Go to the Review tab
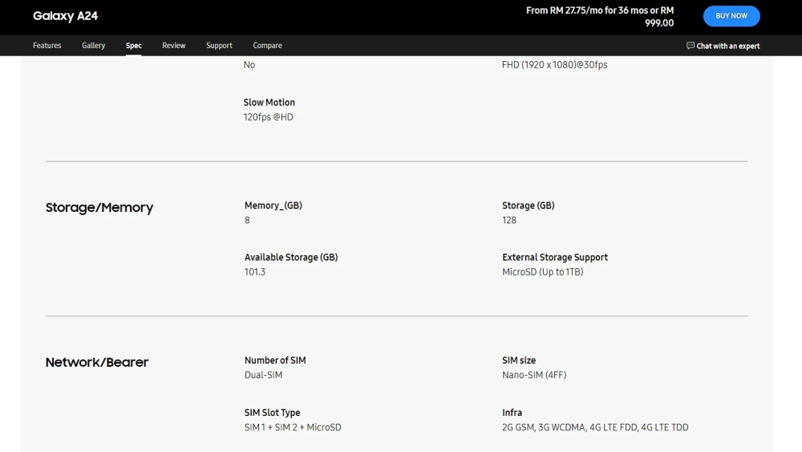Image resolution: width=802 pixels, height=452 pixels. coord(174,46)
